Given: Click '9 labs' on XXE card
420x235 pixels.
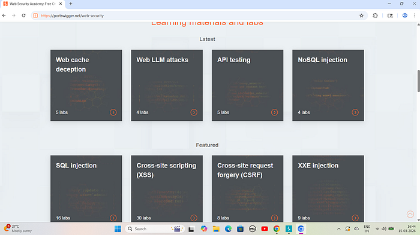Looking at the screenshot, I should click(304, 218).
